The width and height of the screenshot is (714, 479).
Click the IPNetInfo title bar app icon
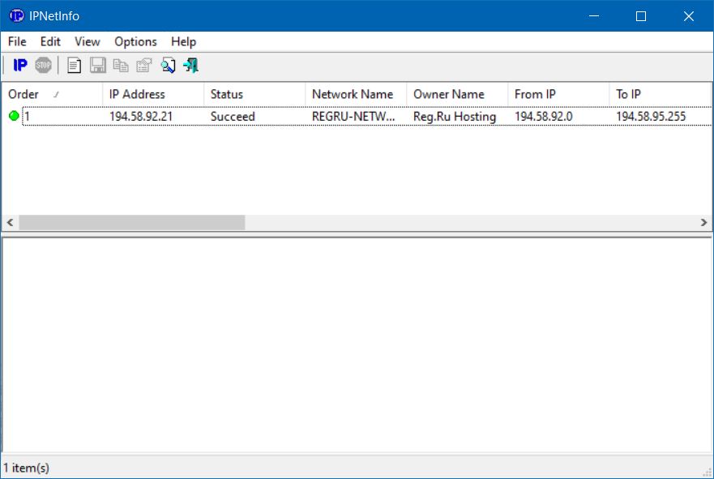[x=16, y=16]
